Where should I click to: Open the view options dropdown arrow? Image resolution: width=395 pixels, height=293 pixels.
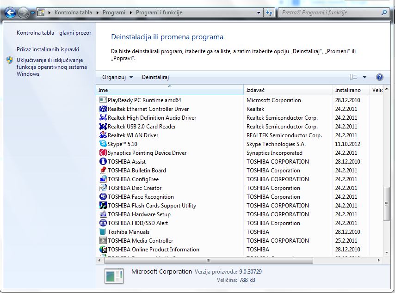364,77
